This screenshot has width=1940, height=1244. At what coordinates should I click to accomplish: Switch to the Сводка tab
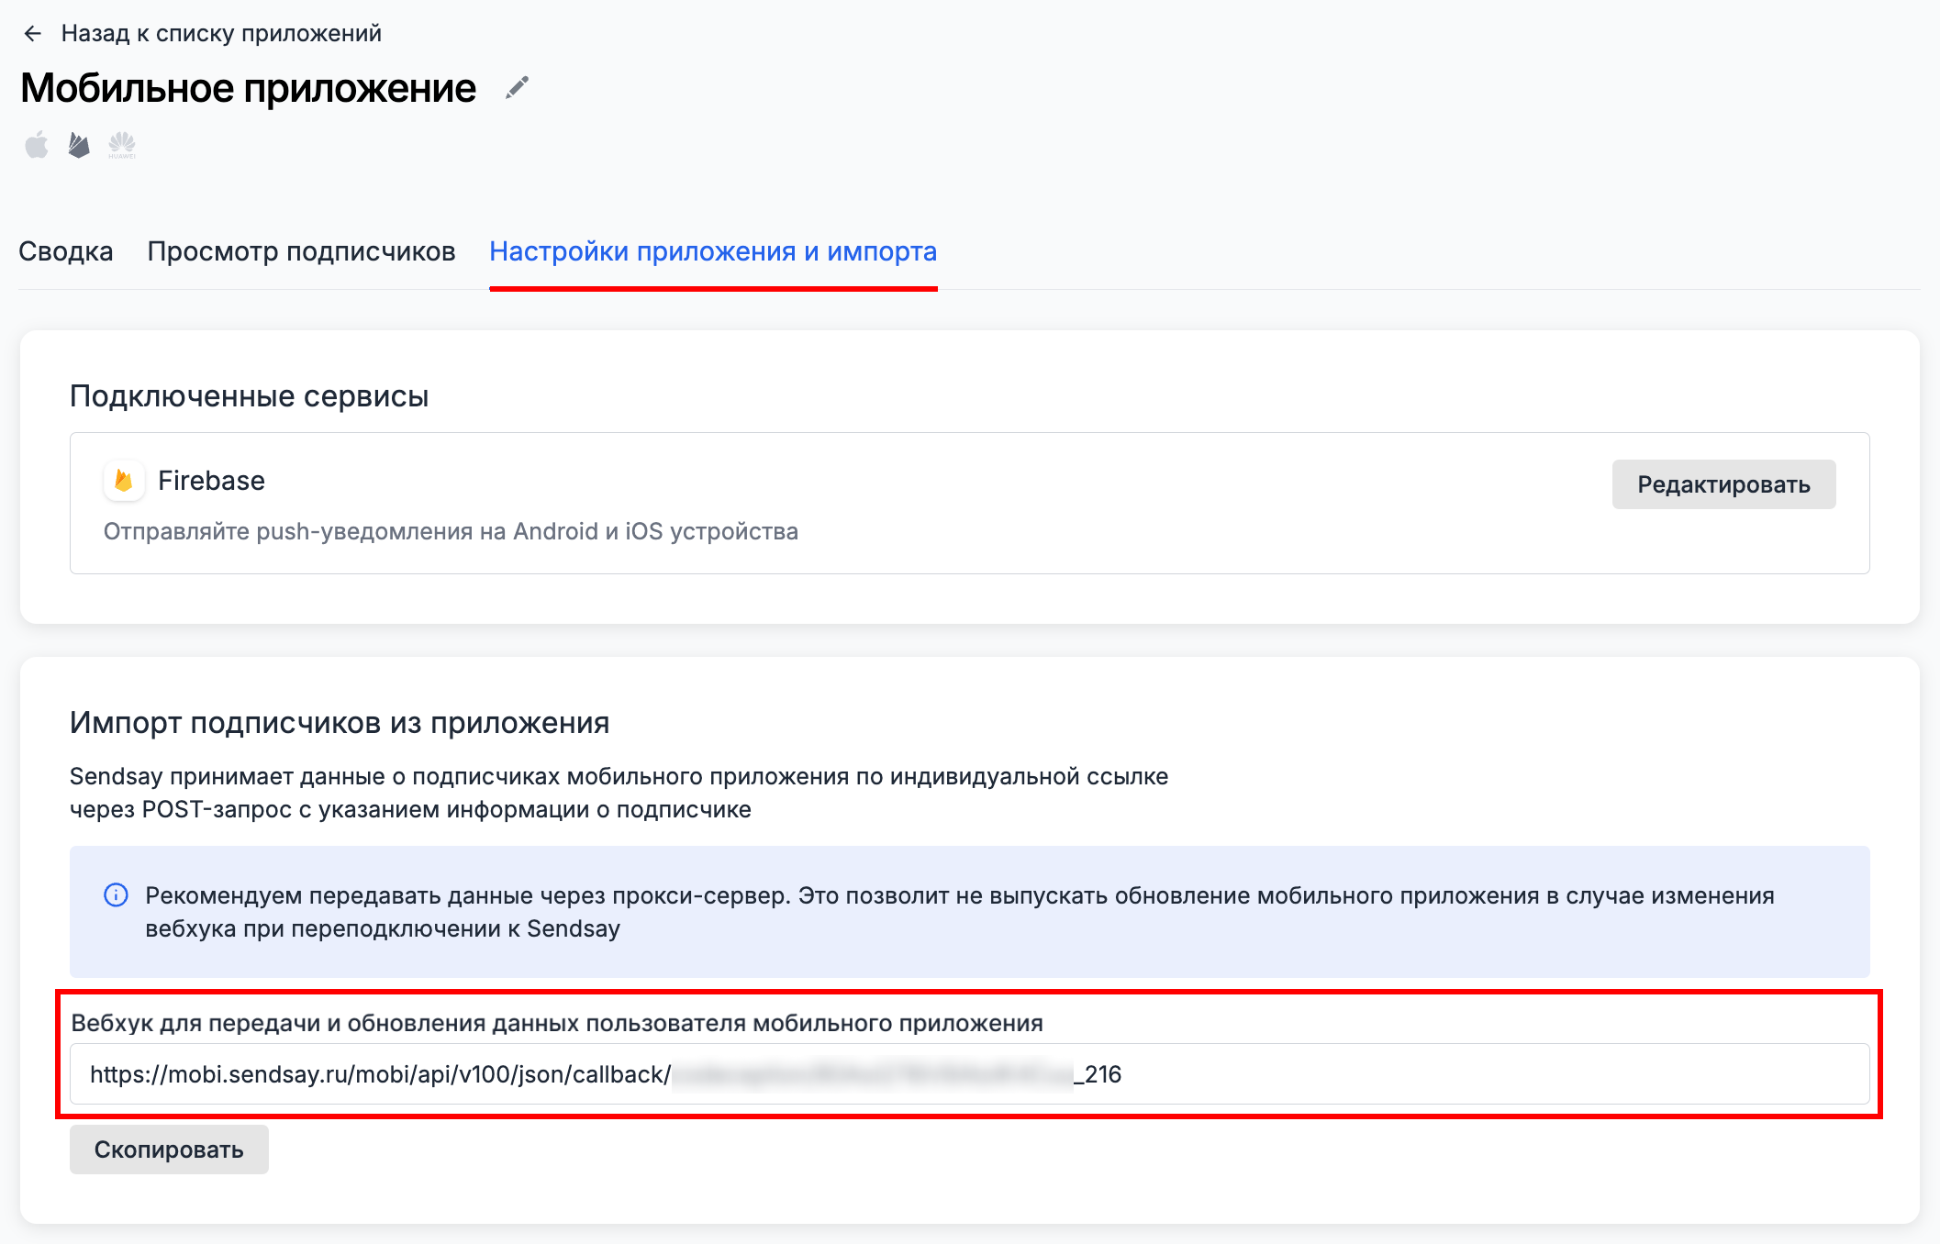(x=65, y=250)
